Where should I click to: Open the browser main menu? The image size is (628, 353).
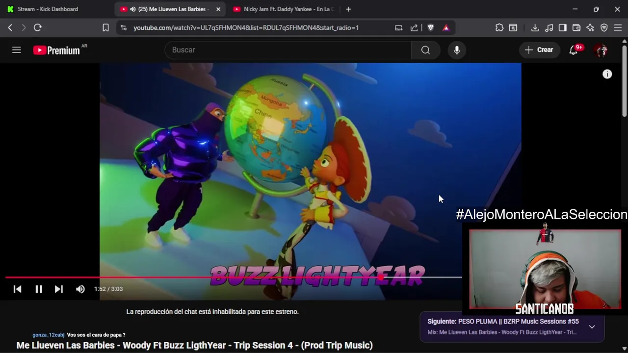pos(618,28)
